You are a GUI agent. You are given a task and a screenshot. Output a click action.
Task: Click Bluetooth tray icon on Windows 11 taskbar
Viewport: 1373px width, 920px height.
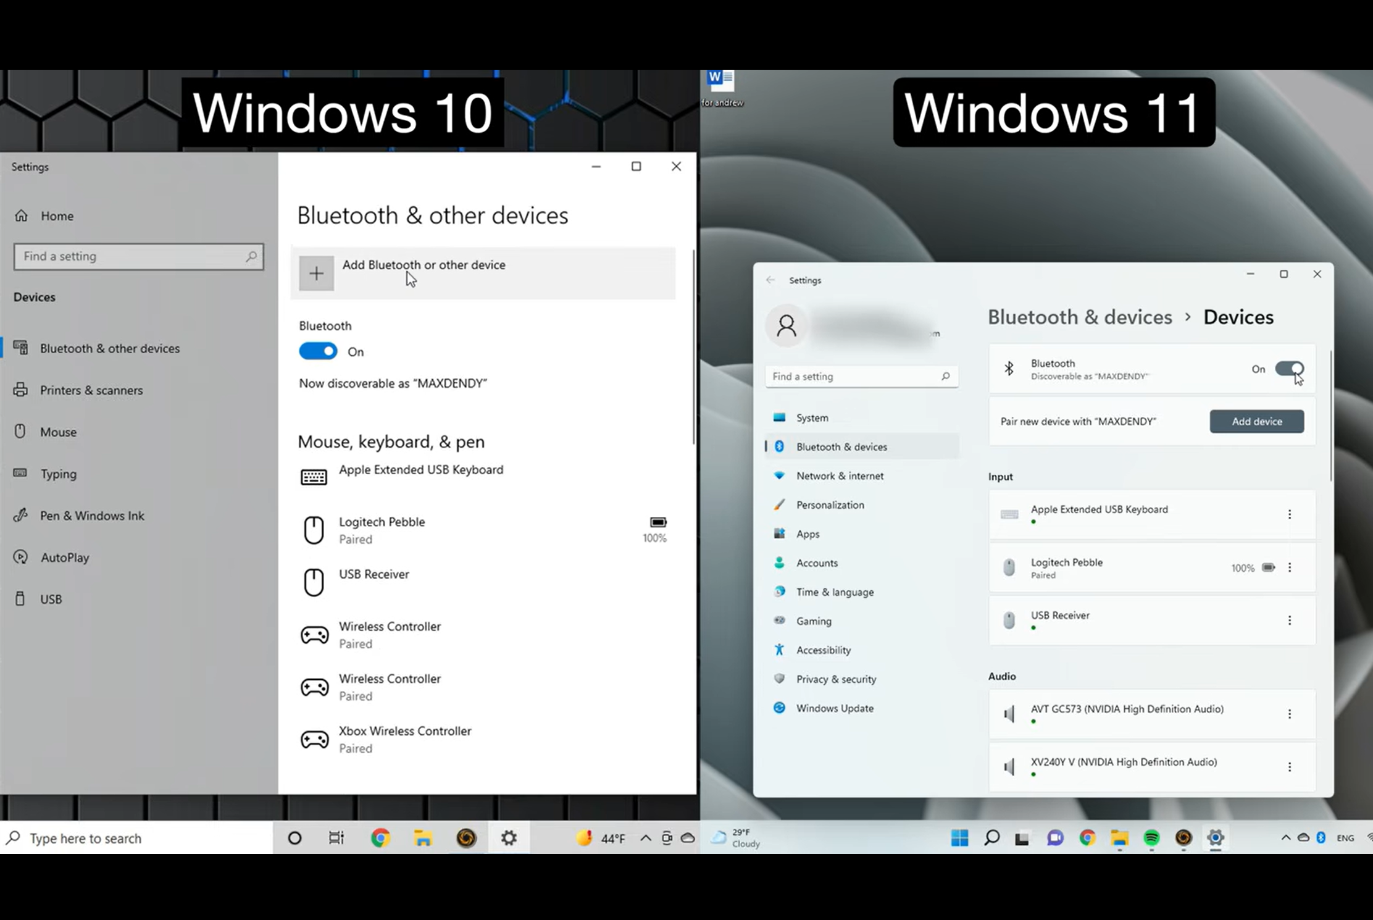click(1321, 838)
